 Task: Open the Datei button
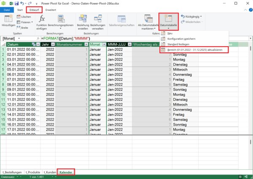pos(8,9)
